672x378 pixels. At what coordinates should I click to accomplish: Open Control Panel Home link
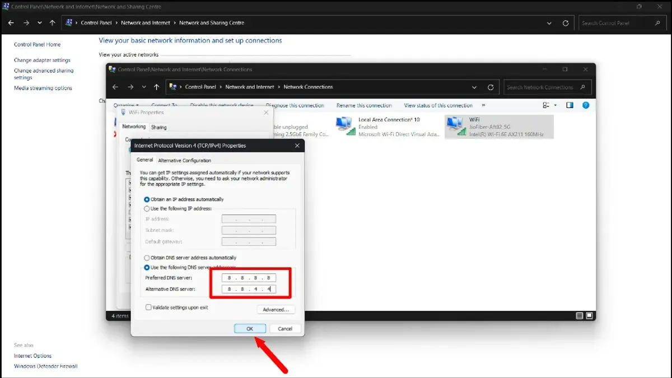tap(37, 44)
